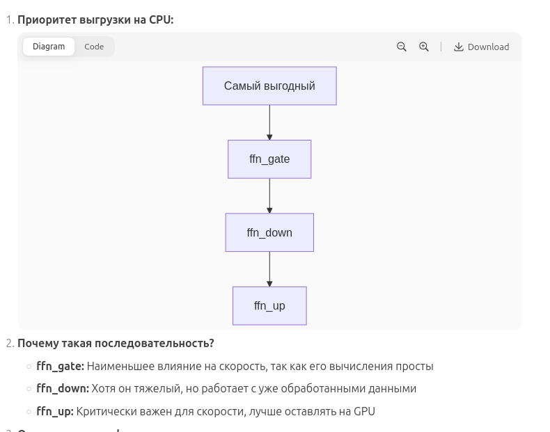Viewport: 550px width, 432px height.
Task: Click the bold 'ffn_gate:' label in the bullet list
Action: coord(60,366)
